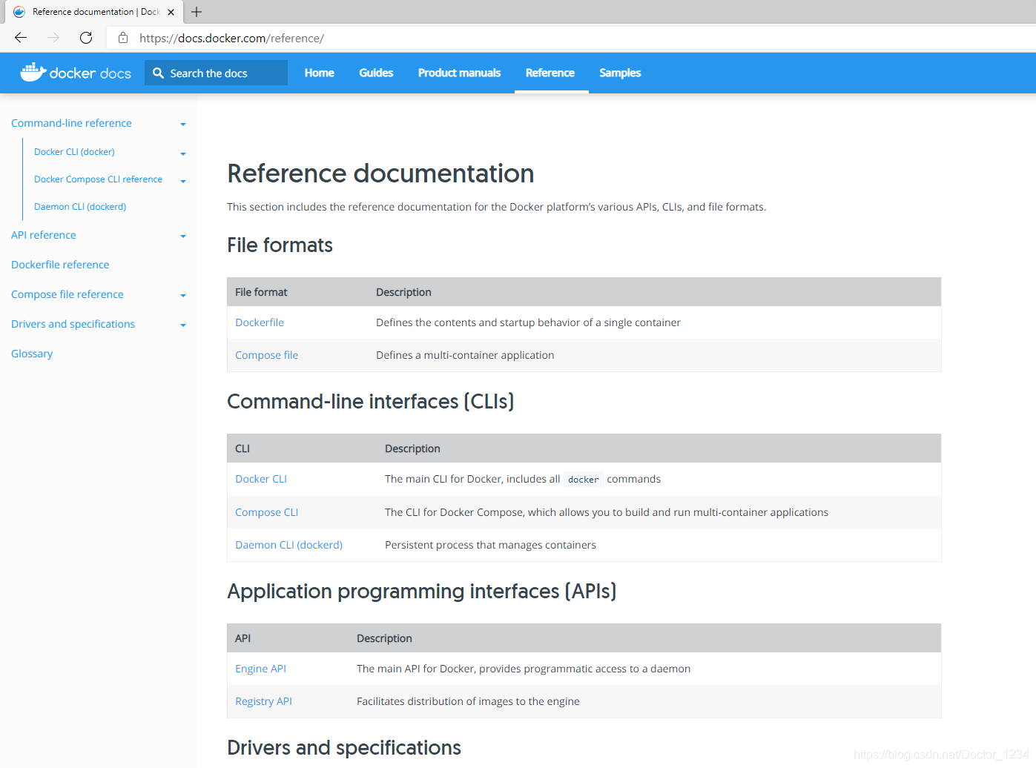This screenshot has width=1036, height=768.
Task: Open Docker CLI (docker) sidebar link
Action: [x=74, y=152]
